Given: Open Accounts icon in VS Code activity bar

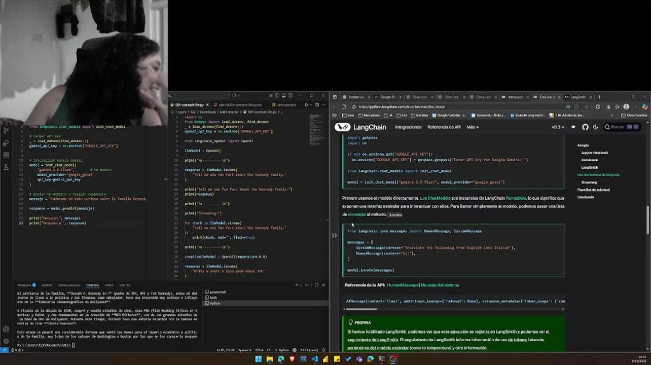Looking at the screenshot, I should pyautogui.click(x=6, y=329).
